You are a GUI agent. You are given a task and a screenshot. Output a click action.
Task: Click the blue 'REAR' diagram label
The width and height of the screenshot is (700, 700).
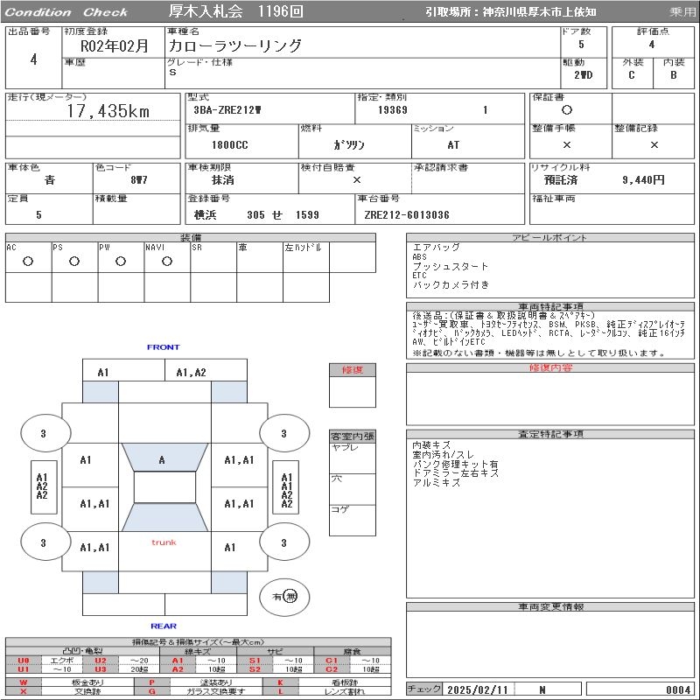point(164,626)
